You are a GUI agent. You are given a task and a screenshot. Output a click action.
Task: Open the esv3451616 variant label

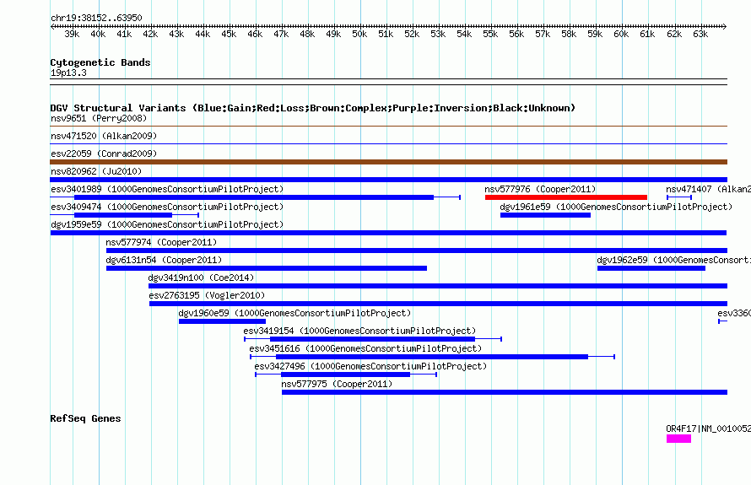[365, 348]
